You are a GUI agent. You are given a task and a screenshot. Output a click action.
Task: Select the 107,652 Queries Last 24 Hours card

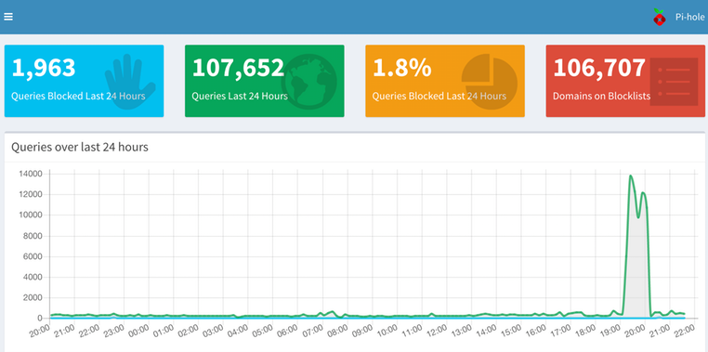point(265,81)
